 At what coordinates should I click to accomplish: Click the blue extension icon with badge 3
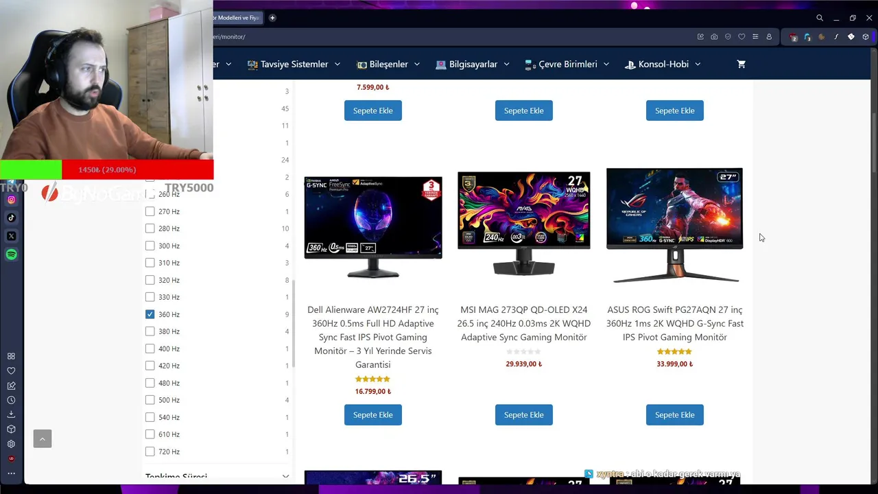(807, 37)
